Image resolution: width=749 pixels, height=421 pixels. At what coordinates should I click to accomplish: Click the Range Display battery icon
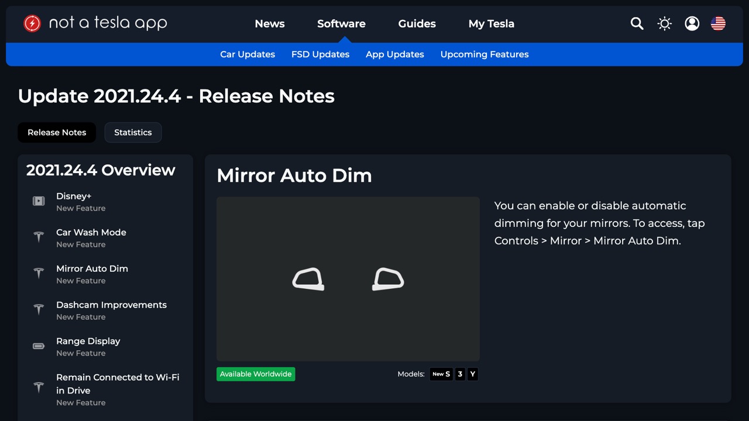tap(39, 346)
